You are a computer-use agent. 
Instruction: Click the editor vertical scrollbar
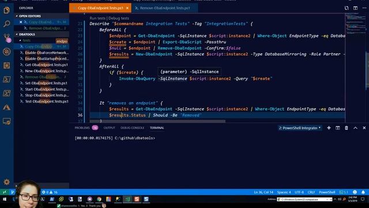(367, 70)
